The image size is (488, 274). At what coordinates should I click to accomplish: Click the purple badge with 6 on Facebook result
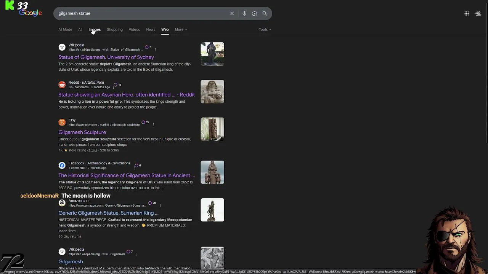pos(138,166)
